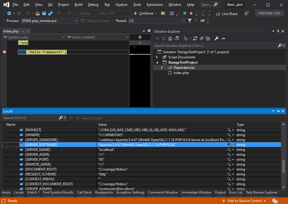The height and width of the screenshot is (204, 288).
Task: Click the Solution Explorer Home icon
Action: [x=170, y=38]
